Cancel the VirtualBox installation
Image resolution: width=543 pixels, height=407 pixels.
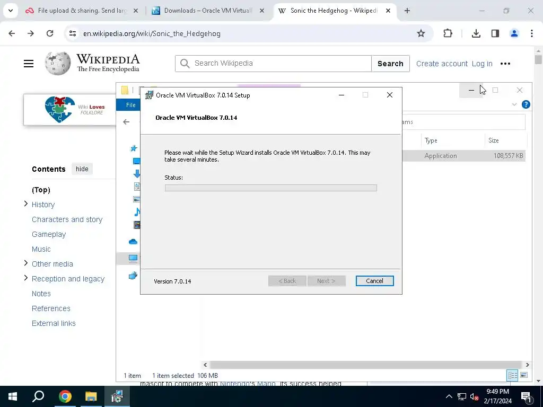click(374, 281)
